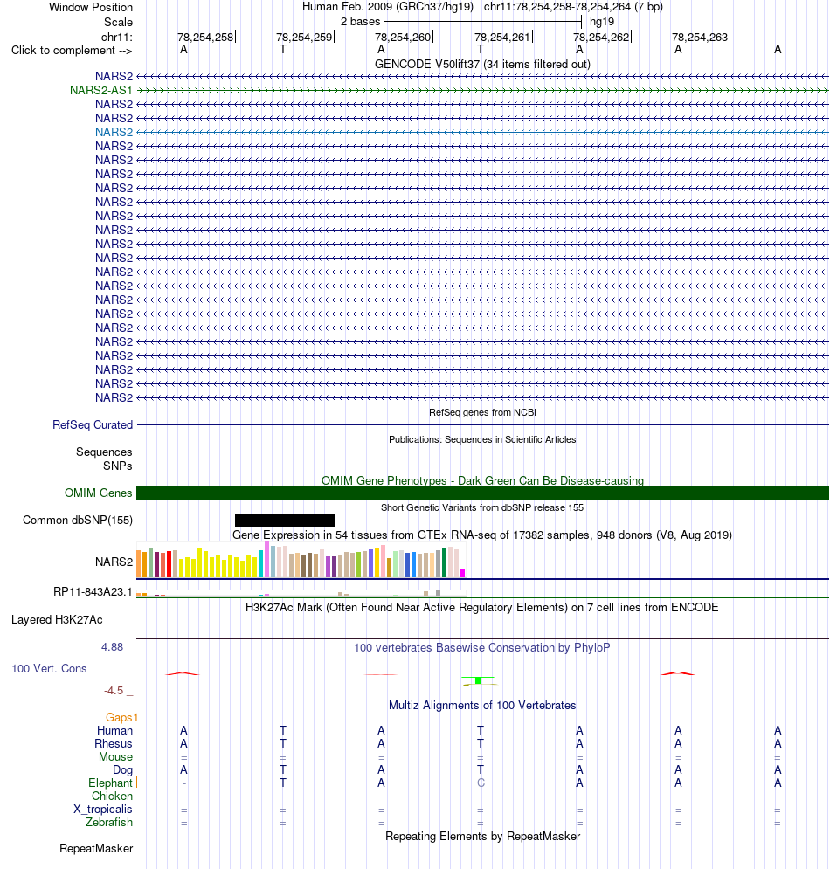Click the RP11-843A23.1 expression label
Image resolution: width=830 pixels, height=869 pixels.
(93, 591)
